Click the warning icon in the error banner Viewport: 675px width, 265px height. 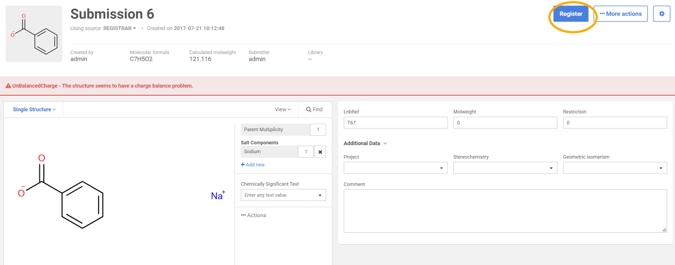coord(9,86)
